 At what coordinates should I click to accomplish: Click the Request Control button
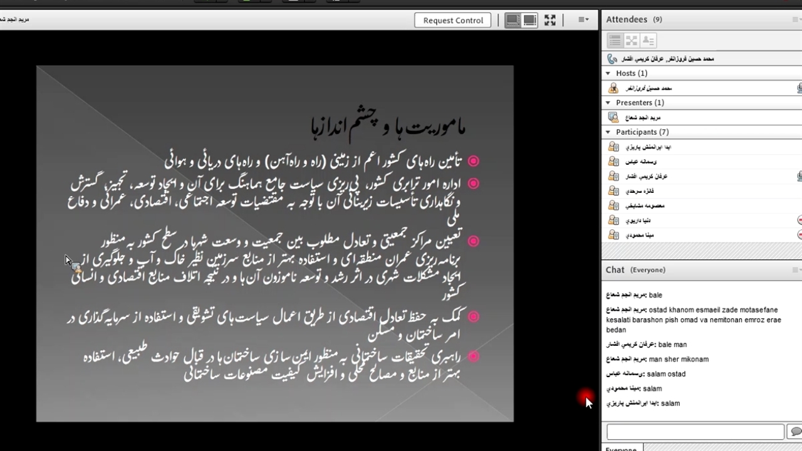(x=452, y=20)
